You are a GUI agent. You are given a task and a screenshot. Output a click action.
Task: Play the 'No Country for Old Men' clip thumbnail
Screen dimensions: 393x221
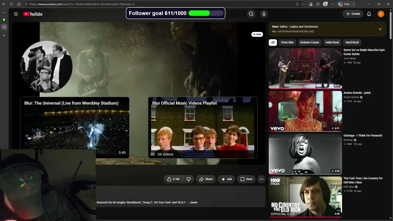[305, 197]
